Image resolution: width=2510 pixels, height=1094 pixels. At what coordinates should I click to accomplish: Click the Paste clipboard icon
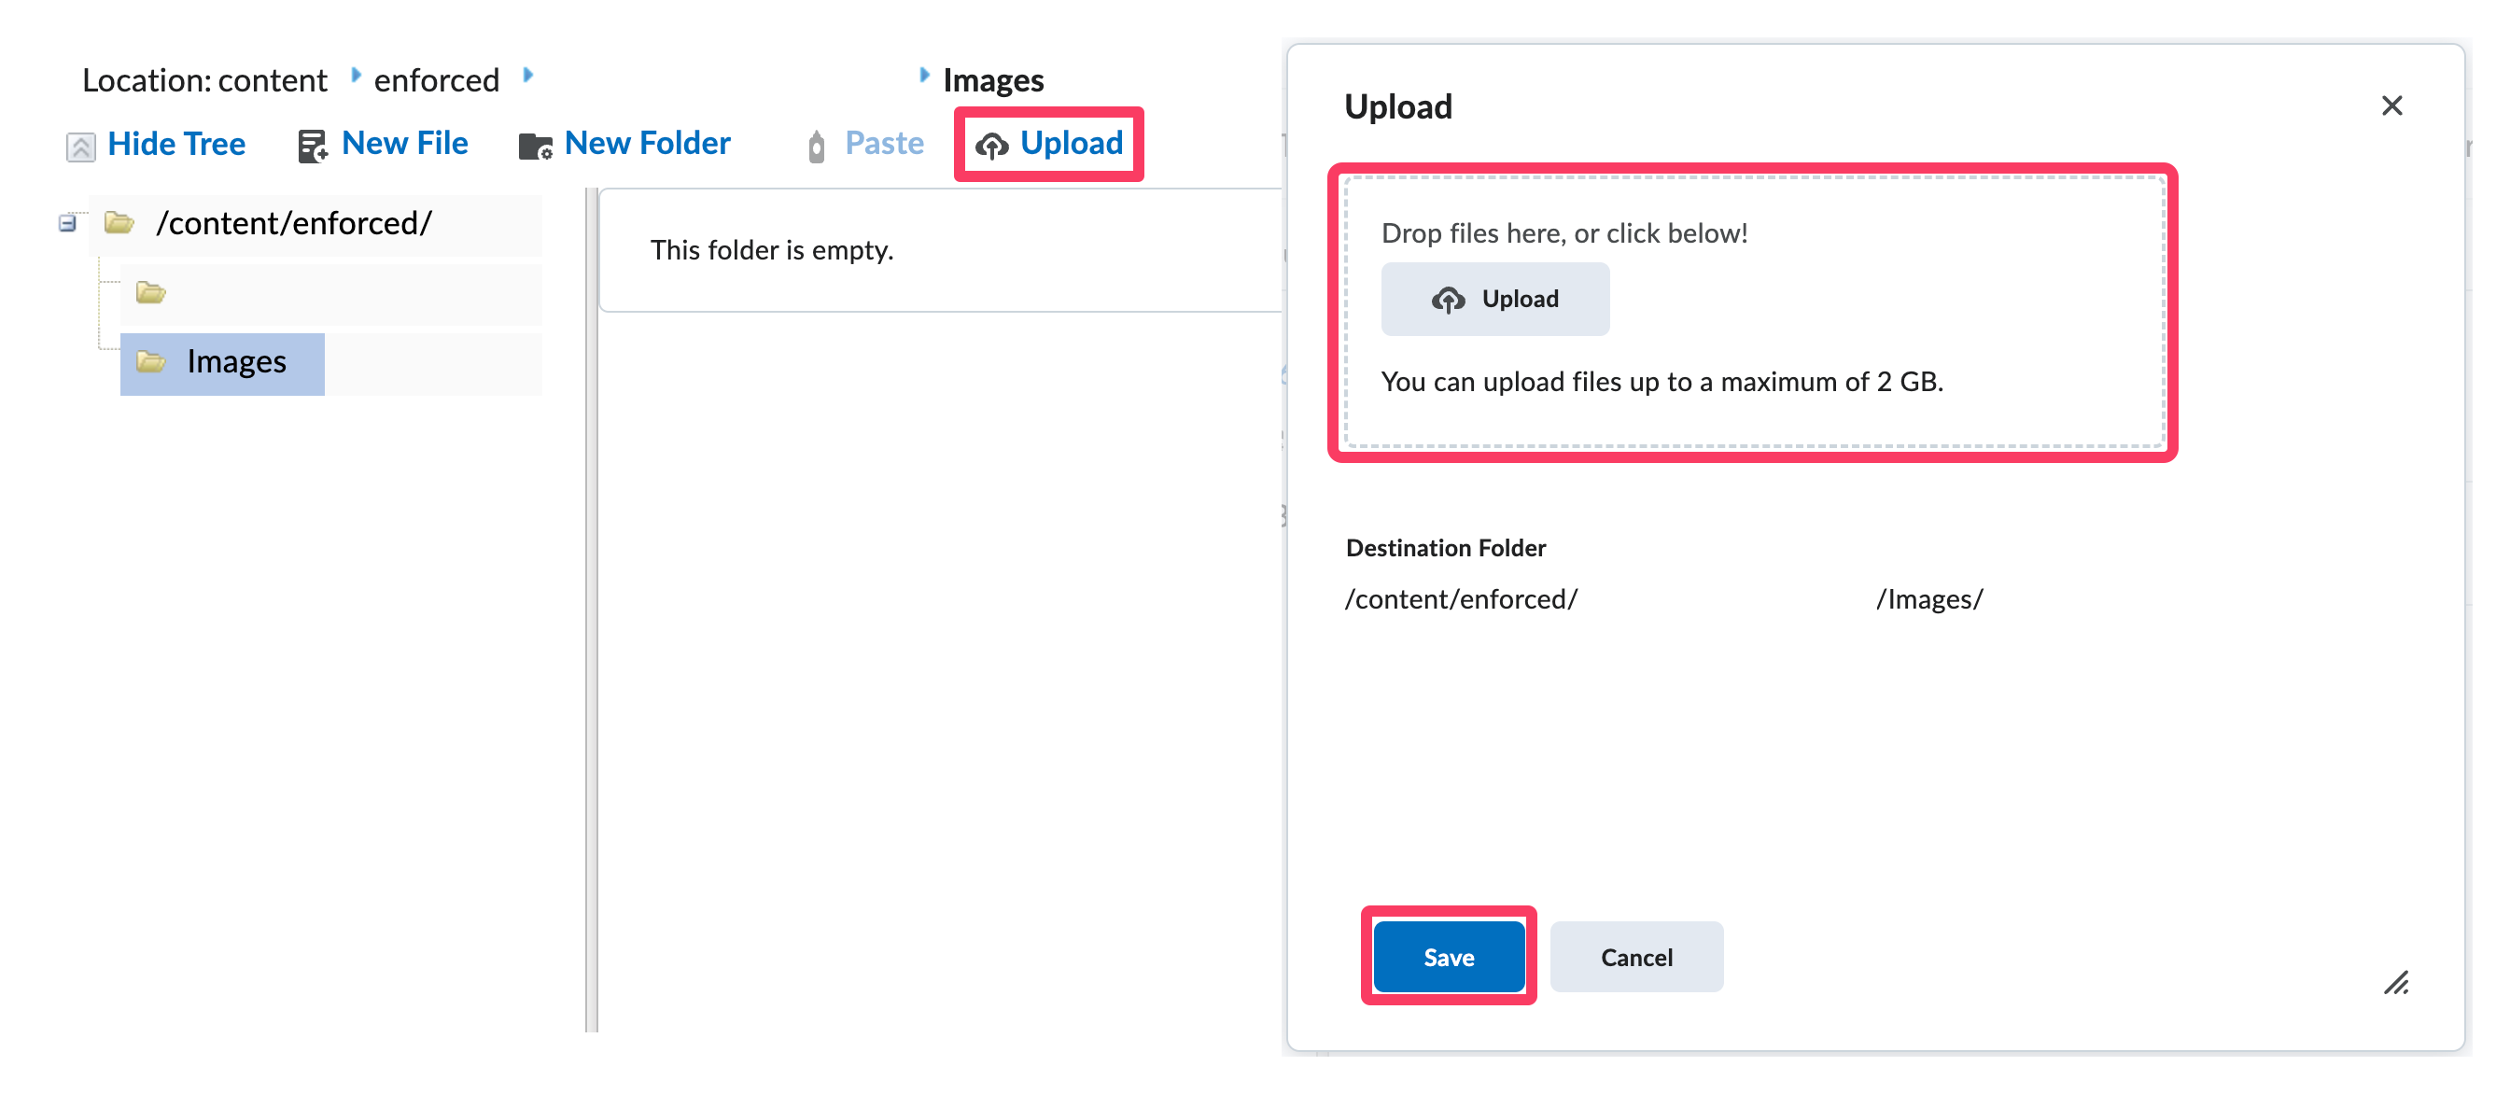pyautogui.click(x=817, y=147)
